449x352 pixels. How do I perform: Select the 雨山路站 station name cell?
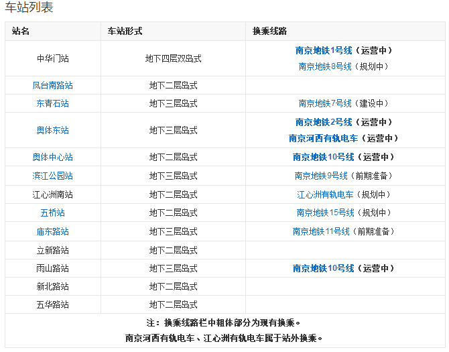pos(53,268)
